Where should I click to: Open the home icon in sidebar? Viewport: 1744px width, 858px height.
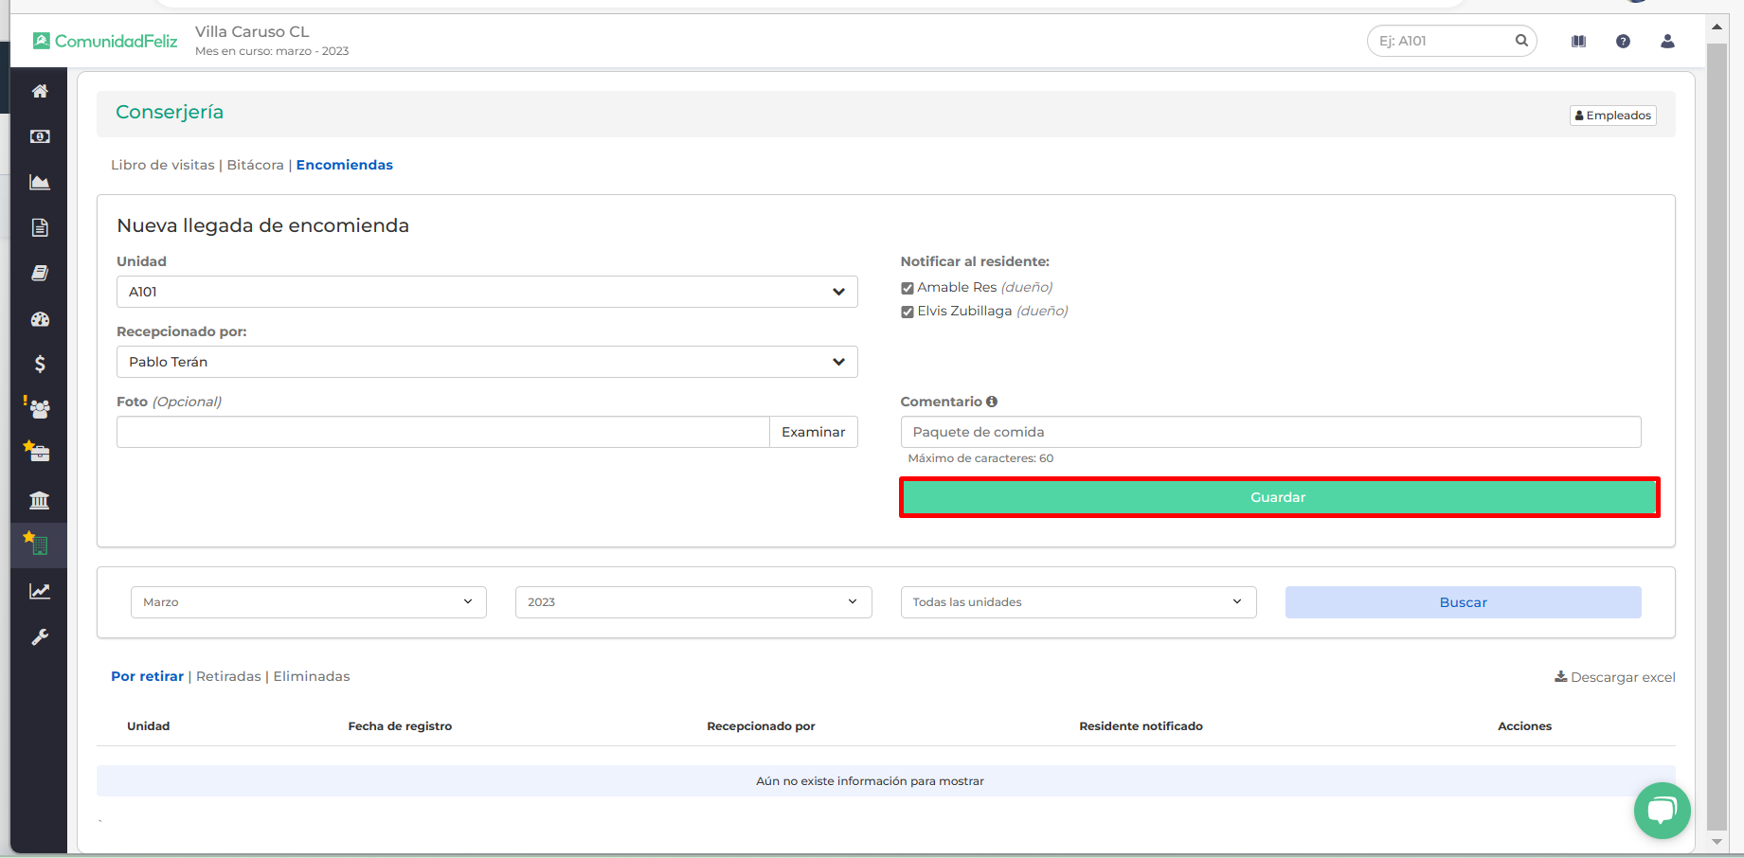click(40, 91)
